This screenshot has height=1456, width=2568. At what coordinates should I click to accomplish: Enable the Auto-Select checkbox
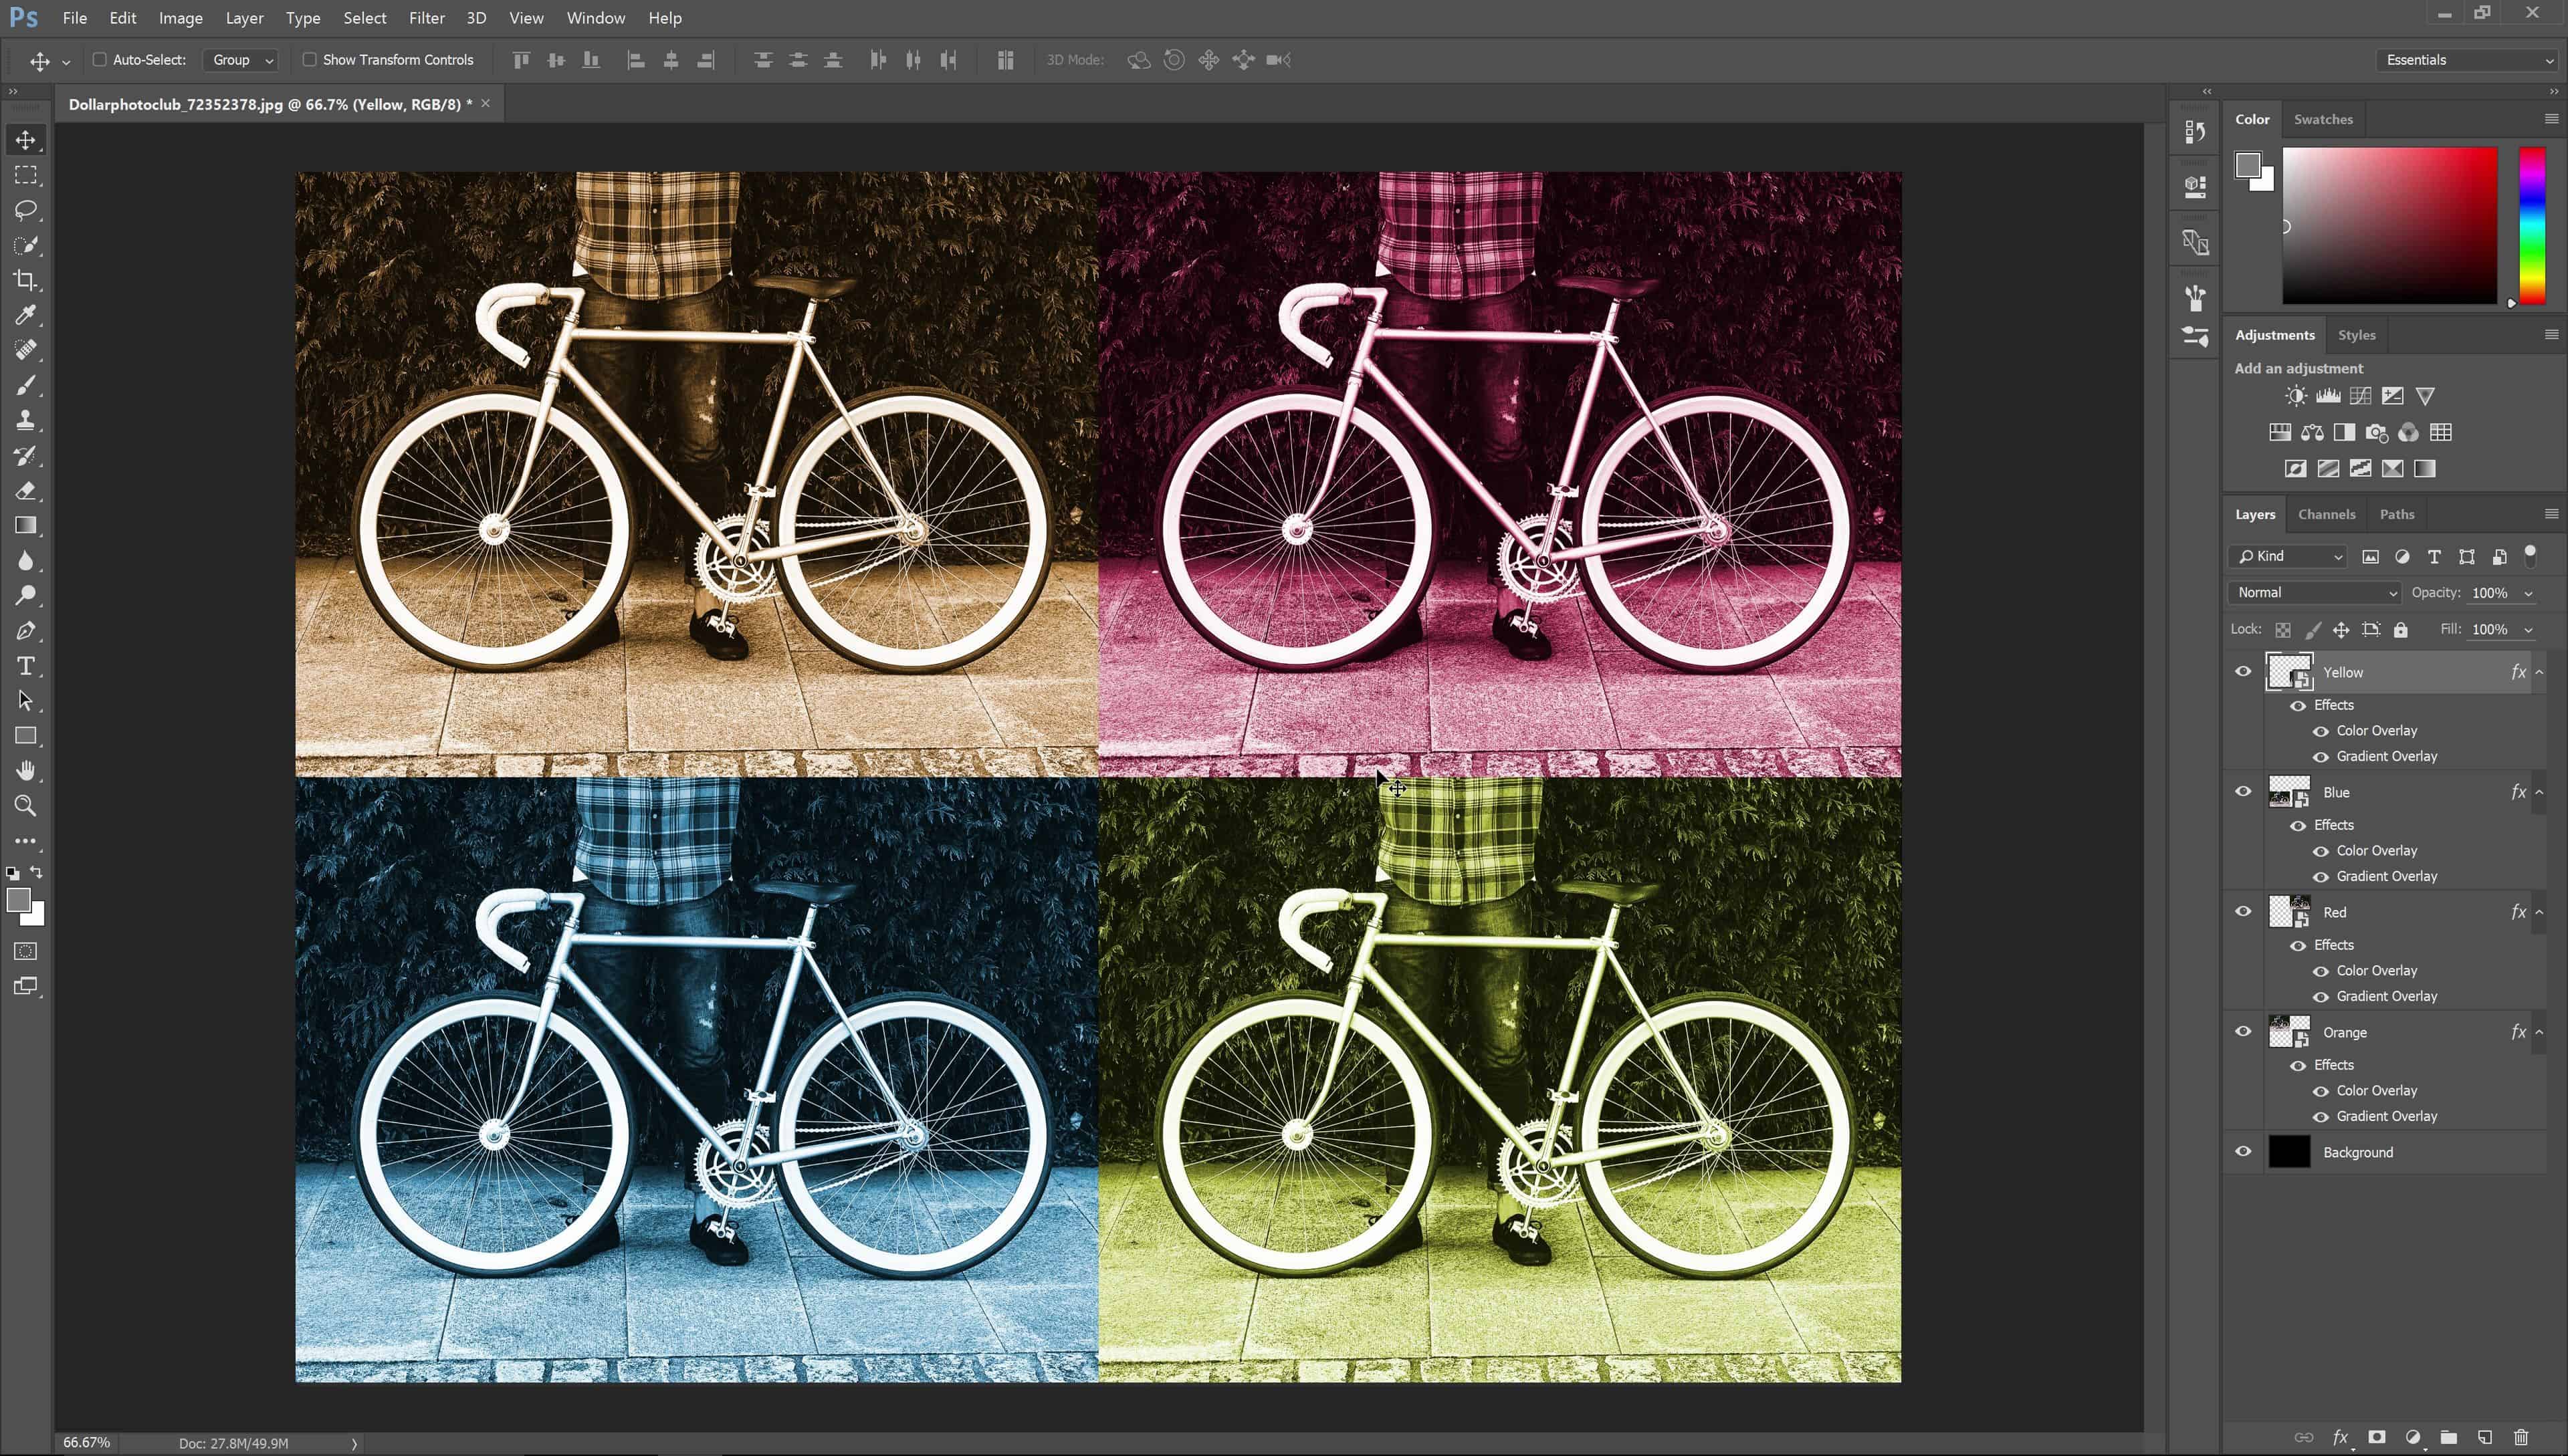100,60
